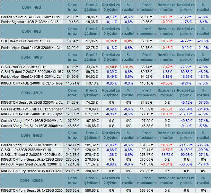Select the DDR4 - 64GB section header

tap(31, 135)
